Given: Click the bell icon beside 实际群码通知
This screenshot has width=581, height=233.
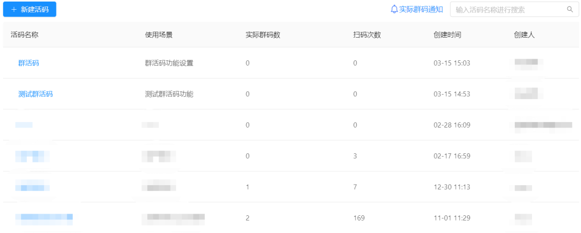Looking at the screenshot, I should (394, 9).
